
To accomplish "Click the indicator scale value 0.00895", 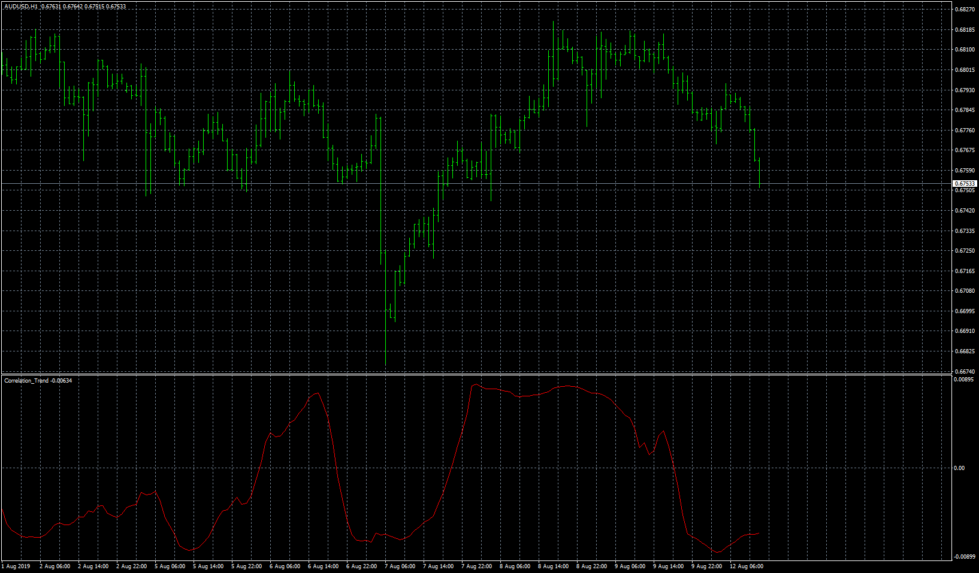I will click(965, 380).
